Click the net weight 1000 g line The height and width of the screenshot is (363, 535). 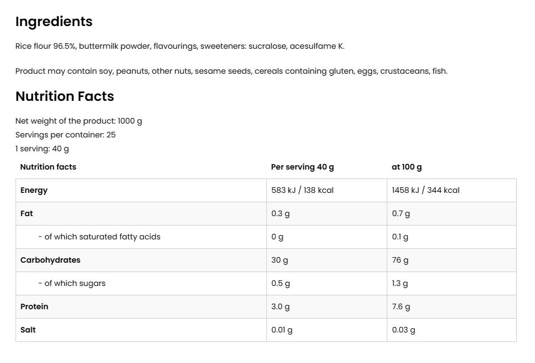click(x=79, y=121)
